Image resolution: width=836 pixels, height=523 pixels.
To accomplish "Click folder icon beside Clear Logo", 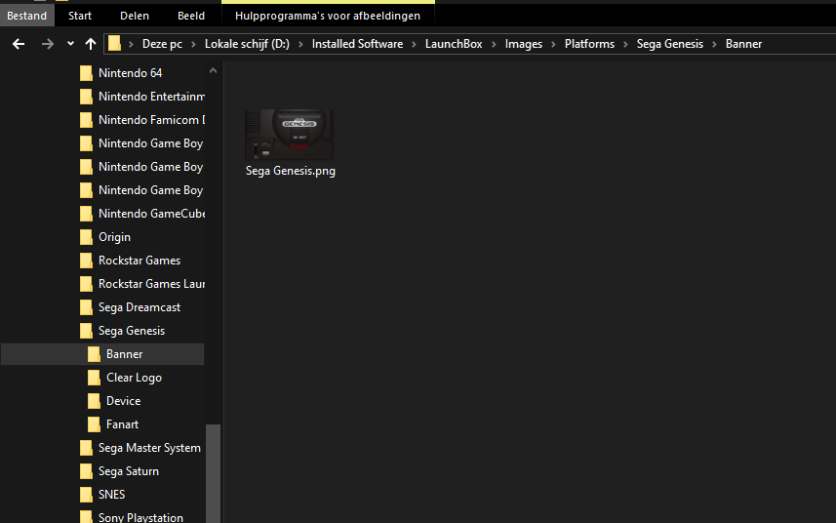I will point(94,378).
